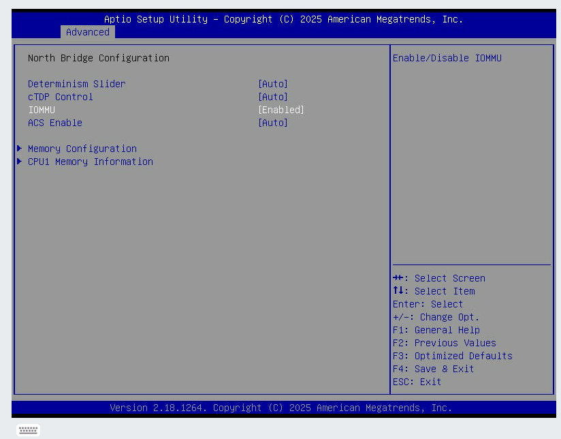561x439 pixels.
Task: Enter the Memory Configuration submenu
Action: (x=82, y=149)
